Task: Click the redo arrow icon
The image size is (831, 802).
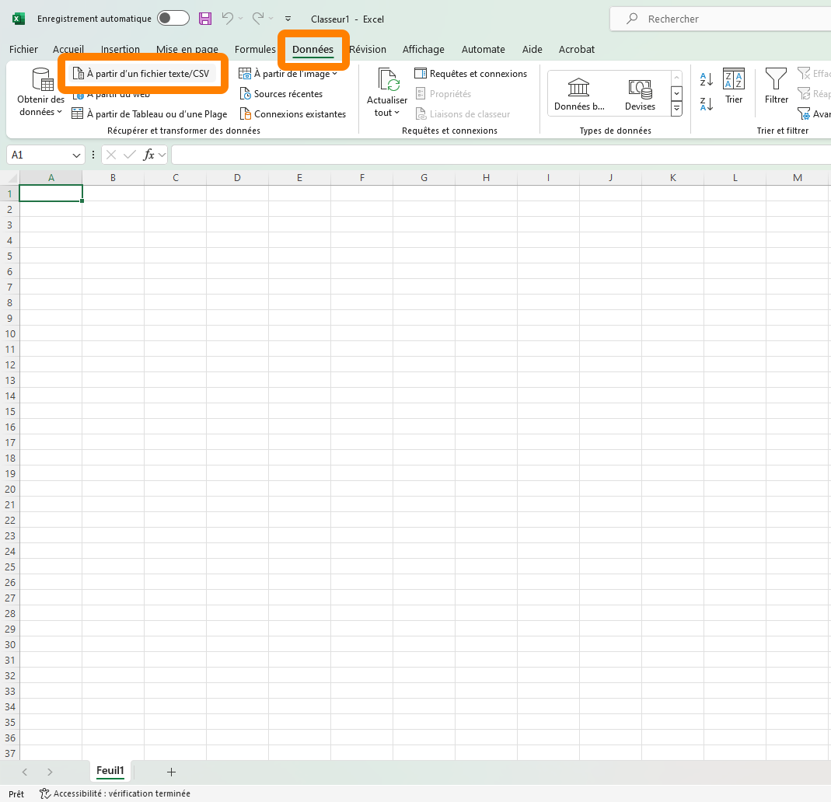Action: click(257, 19)
